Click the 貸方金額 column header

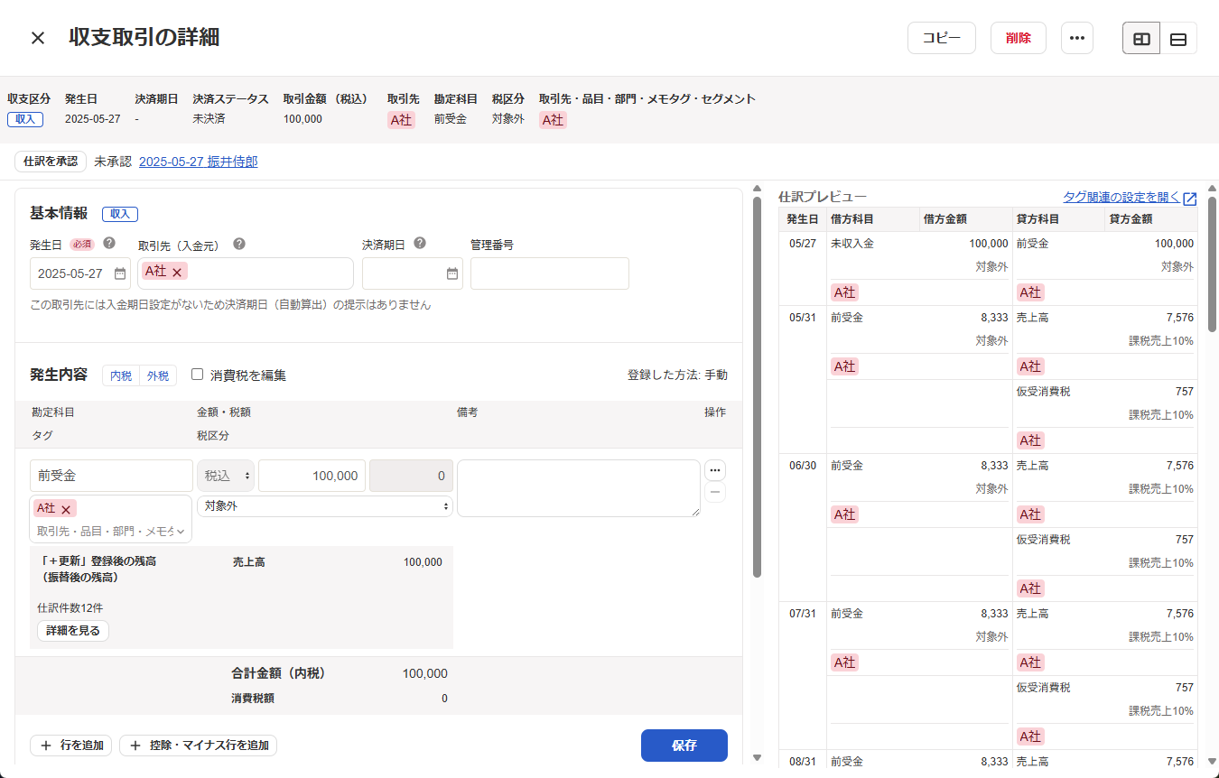pos(1151,219)
